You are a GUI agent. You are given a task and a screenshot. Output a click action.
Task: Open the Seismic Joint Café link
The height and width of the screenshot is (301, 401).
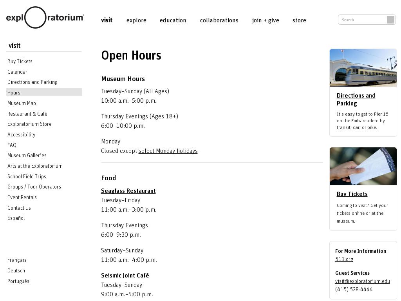click(125, 276)
